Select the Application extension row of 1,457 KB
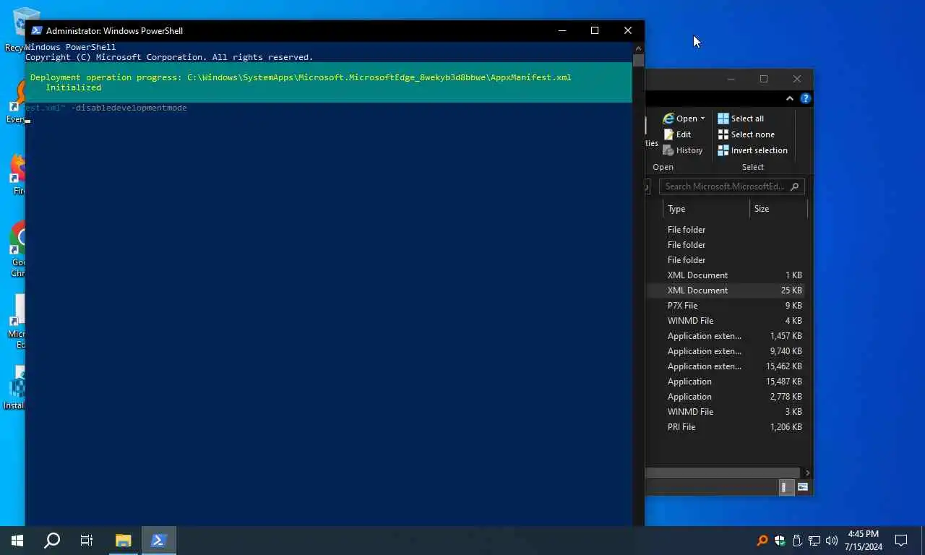The width and height of the screenshot is (925, 555). [x=726, y=336]
